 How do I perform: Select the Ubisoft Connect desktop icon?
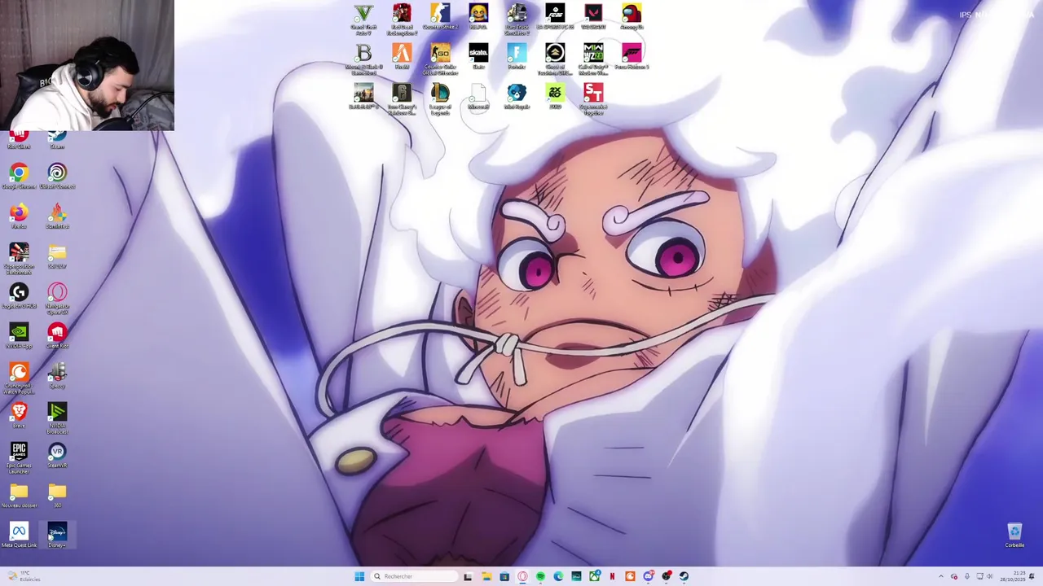pos(57,177)
